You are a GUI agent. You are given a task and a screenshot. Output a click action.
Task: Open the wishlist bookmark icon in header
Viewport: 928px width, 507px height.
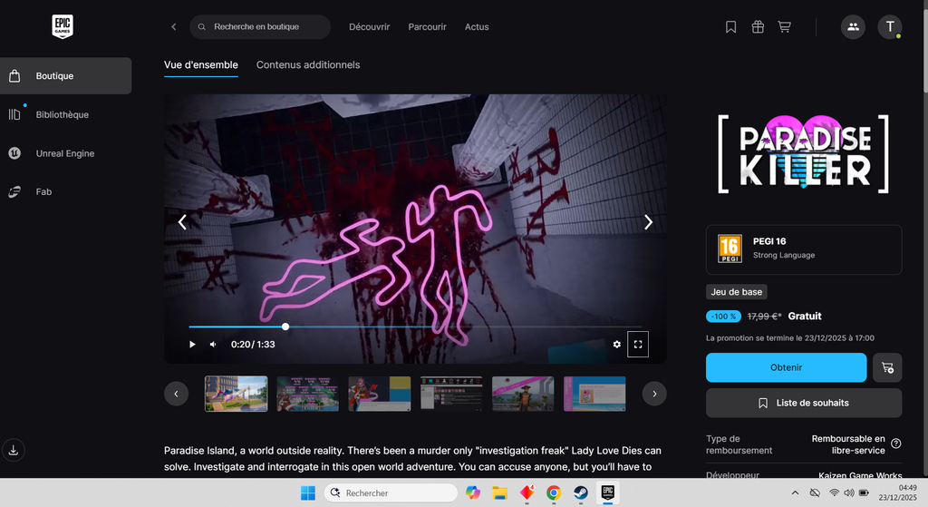coord(730,27)
